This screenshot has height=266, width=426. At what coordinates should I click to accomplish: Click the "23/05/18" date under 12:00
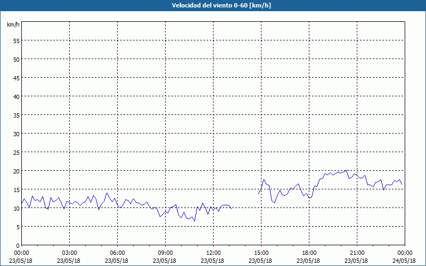pos(212,261)
